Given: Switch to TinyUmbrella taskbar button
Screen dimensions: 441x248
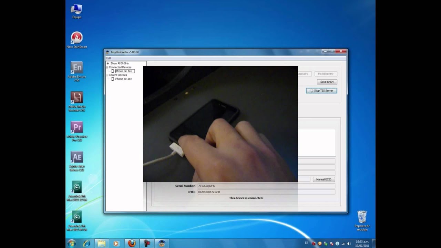Looking at the screenshot, I should 162,243.
